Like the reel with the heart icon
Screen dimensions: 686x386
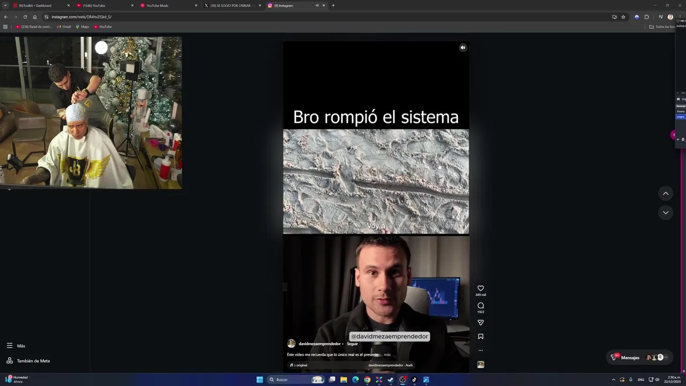(x=481, y=288)
